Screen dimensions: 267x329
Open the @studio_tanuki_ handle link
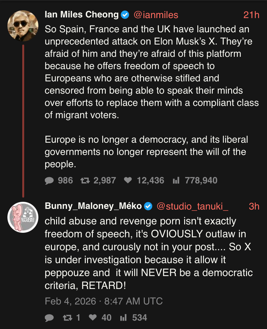192,206
